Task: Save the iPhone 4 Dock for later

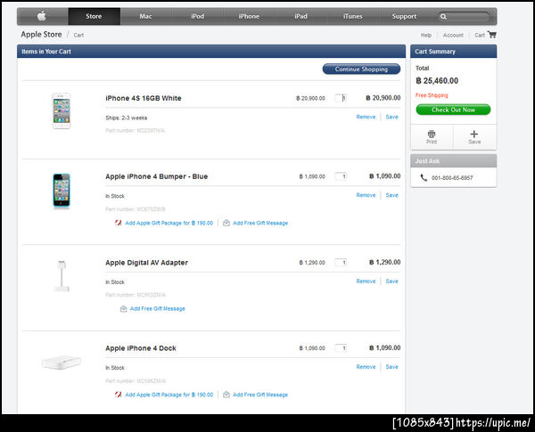Action: [391, 367]
